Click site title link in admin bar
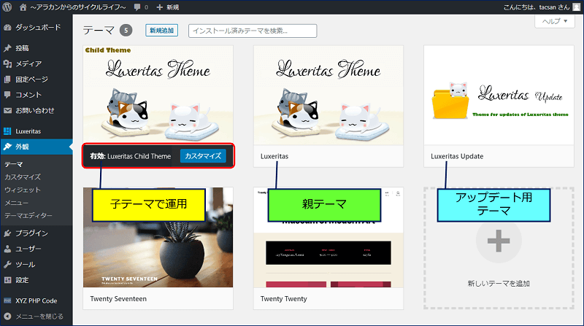Screen dimensions: 584x326 click(x=78, y=7)
